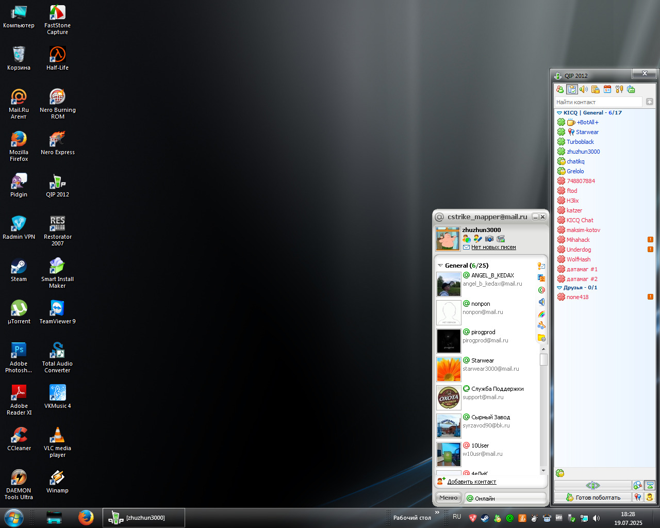Select Служба Поддержки contact
This screenshot has width=660, height=528.
pyautogui.click(x=486, y=398)
